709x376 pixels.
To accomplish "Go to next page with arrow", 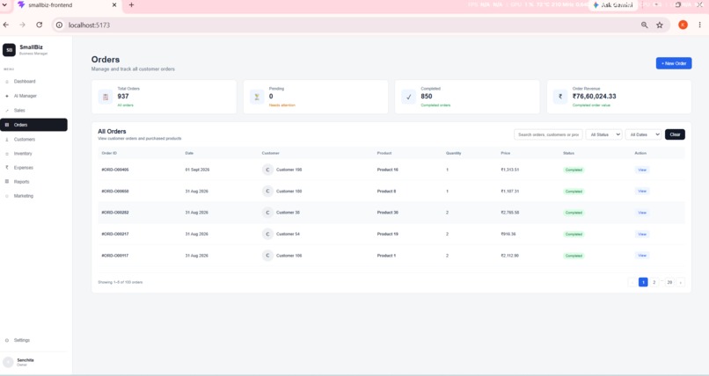I will point(681,282).
